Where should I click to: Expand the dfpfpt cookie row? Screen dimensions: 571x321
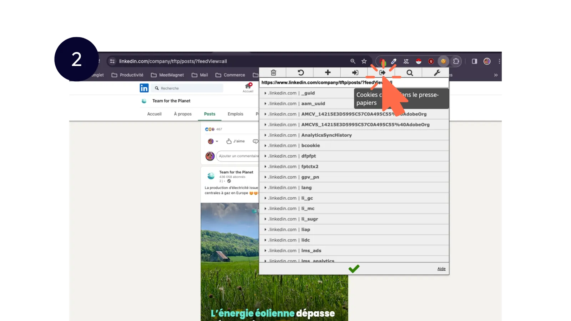[x=354, y=156]
